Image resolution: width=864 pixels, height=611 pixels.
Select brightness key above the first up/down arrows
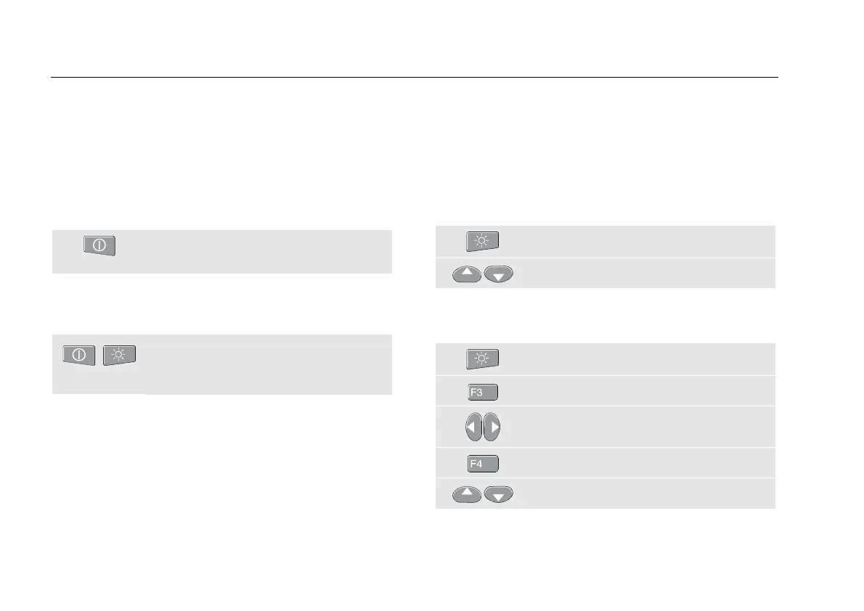click(x=482, y=241)
